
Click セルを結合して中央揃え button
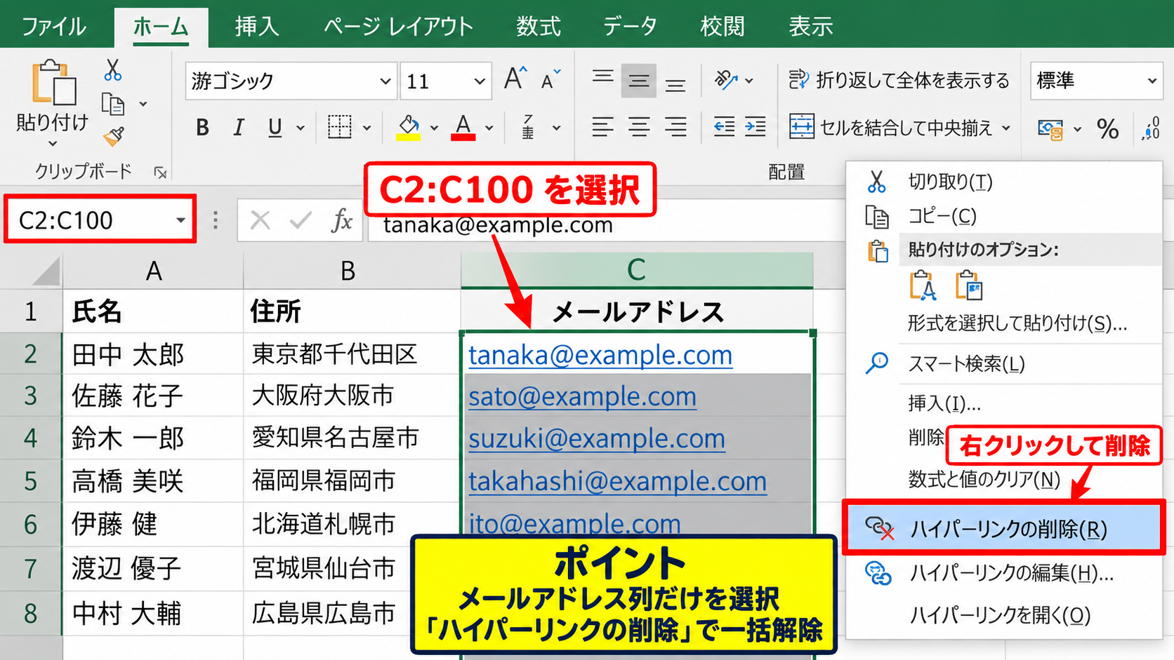pyautogui.click(x=891, y=128)
